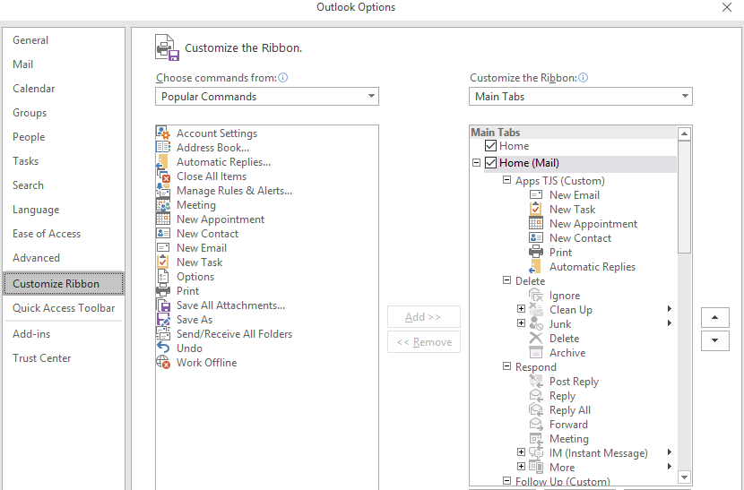Click the Manage Rules & Alerts icon
Viewport: 744px width, 490px height.
click(x=163, y=191)
